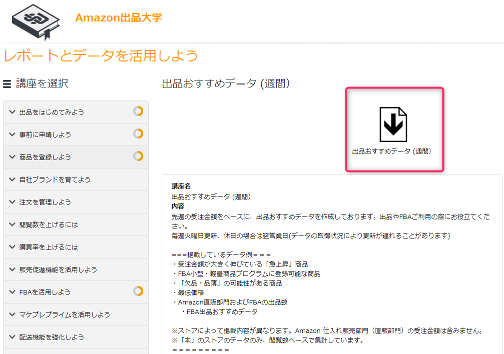
Task: Open the hamburger icon beside 講座を選択
Action: point(7,84)
